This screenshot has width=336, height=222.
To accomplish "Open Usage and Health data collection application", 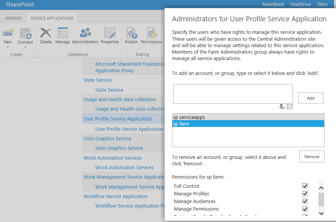I will point(120,100).
